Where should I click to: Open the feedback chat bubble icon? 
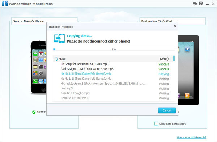(195, 4)
